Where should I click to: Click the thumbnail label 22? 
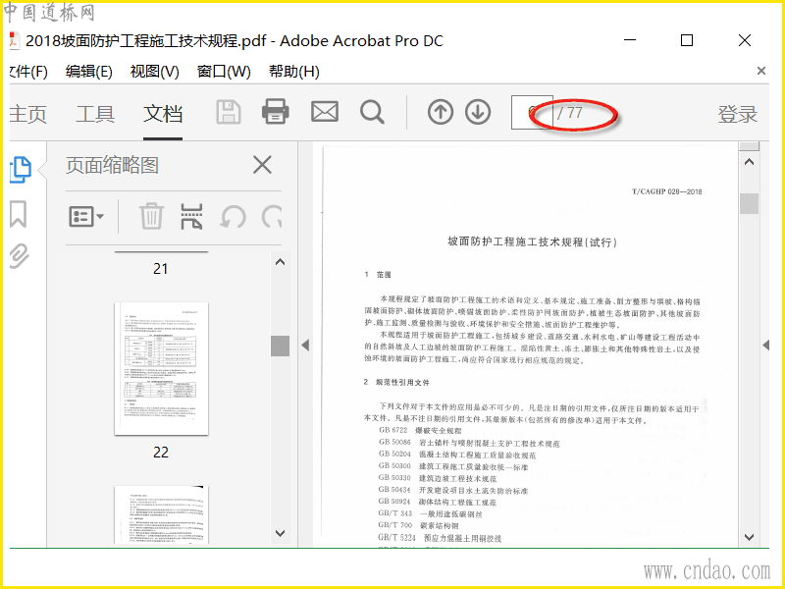pyautogui.click(x=161, y=453)
